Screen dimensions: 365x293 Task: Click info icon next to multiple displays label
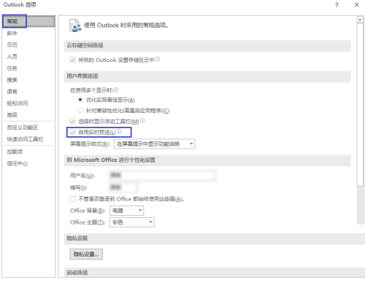coord(116,90)
